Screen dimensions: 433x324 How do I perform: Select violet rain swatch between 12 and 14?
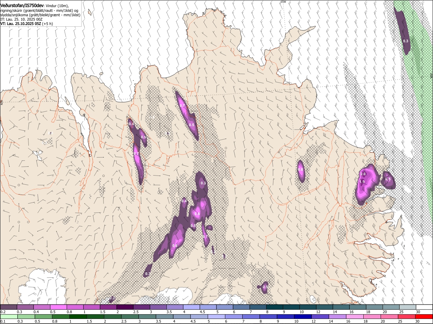pos(320,317)
